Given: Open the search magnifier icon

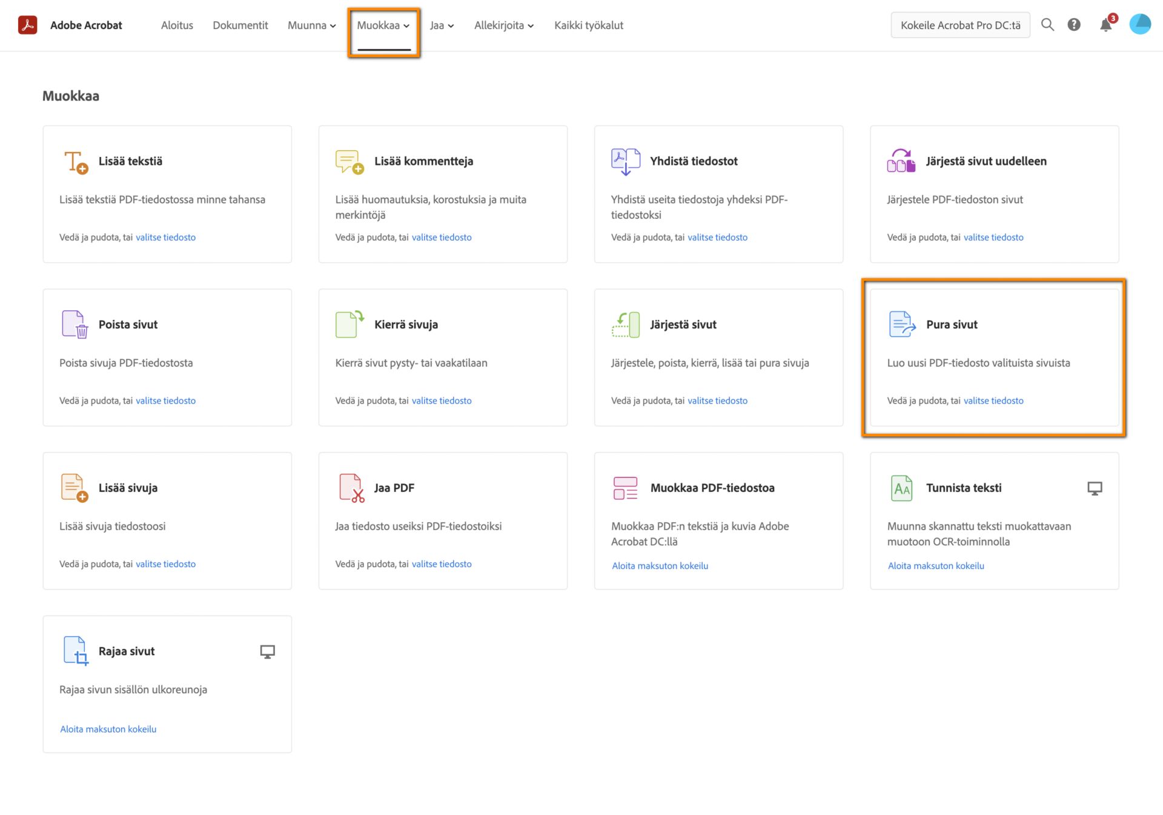Looking at the screenshot, I should pyautogui.click(x=1047, y=25).
